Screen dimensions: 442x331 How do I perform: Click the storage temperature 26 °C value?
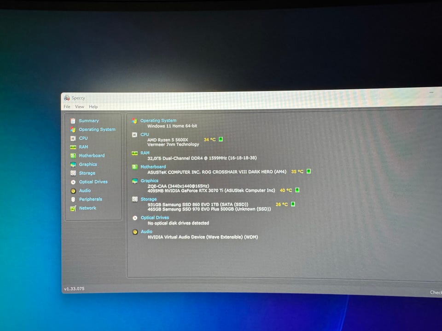click(282, 204)
